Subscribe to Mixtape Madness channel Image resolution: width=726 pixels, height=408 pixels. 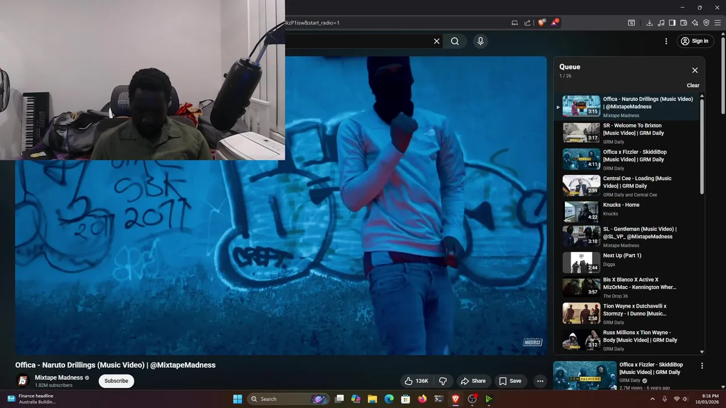coord(116,381)
